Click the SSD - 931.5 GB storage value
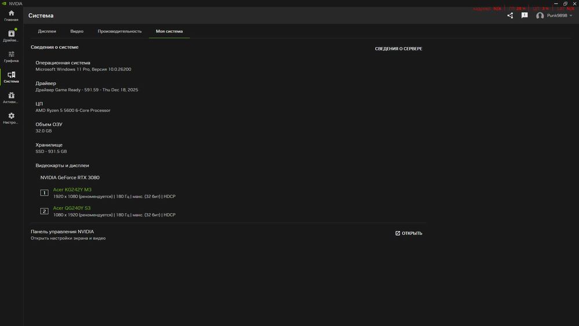Viewport: 579px width, 326px height. pos(51,151)
